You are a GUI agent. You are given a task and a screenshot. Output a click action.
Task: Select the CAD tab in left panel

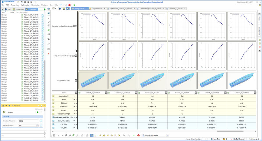tap(8, 10)
